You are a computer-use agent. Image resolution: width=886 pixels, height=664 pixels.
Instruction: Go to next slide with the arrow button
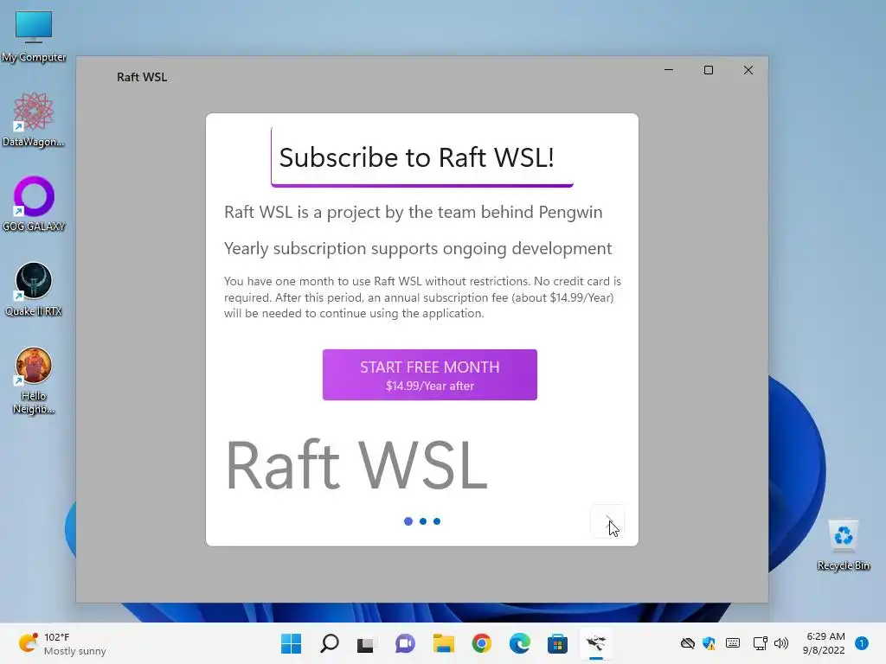[608, 521]
